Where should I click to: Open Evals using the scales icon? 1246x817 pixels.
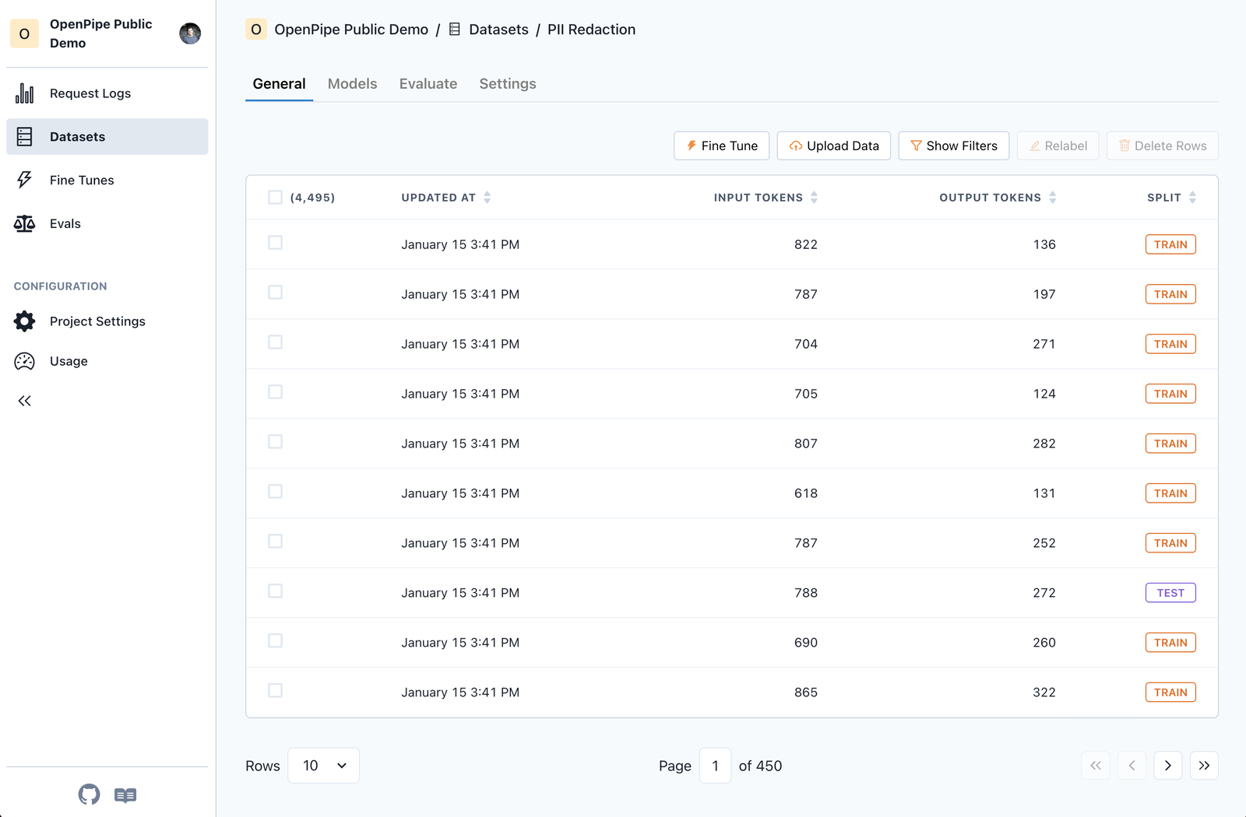(24, 223)
